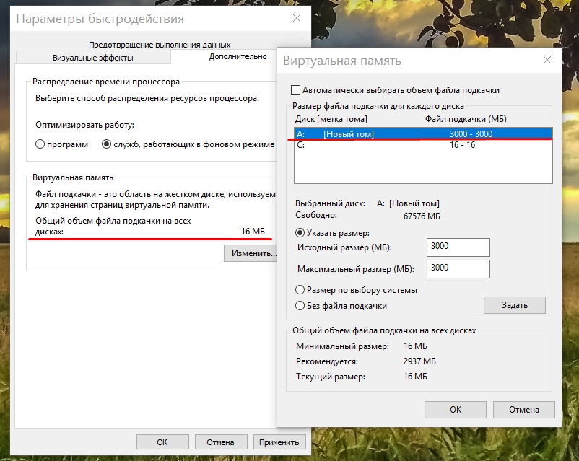Viewport: 579px width, 461px height.
Task: Choose служб, работающих в фоновом режиме option
Action: (107, 144)
